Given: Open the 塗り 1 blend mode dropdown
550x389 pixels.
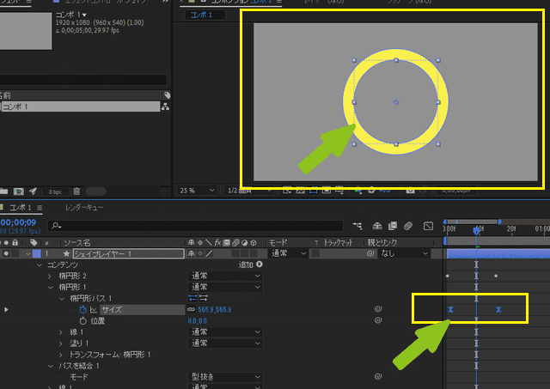Looking at the screenshot, I should tap(225, 343).
